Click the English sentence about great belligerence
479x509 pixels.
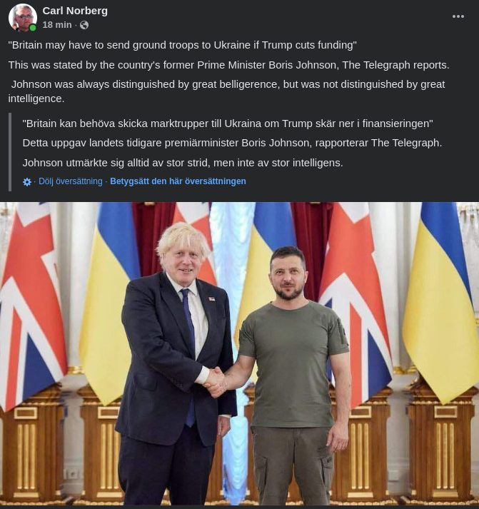227,91
